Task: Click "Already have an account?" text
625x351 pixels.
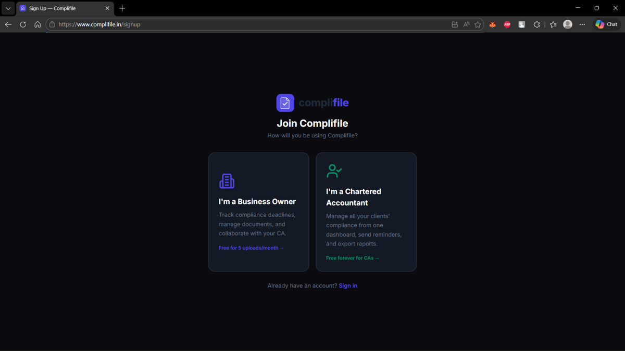Action: pos(302,285)
